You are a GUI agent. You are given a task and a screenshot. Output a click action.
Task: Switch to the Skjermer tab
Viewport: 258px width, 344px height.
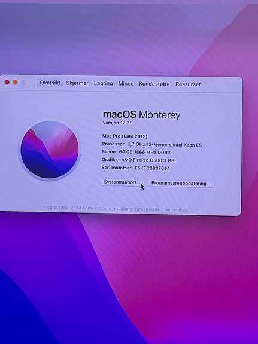pyautogui.click(x=77, y=83)
